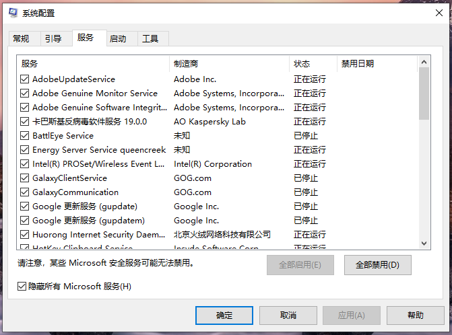Uncheck the AdobeUpdateService checkbox
Viewport: 452px width, 335px height.
point(24,79)
